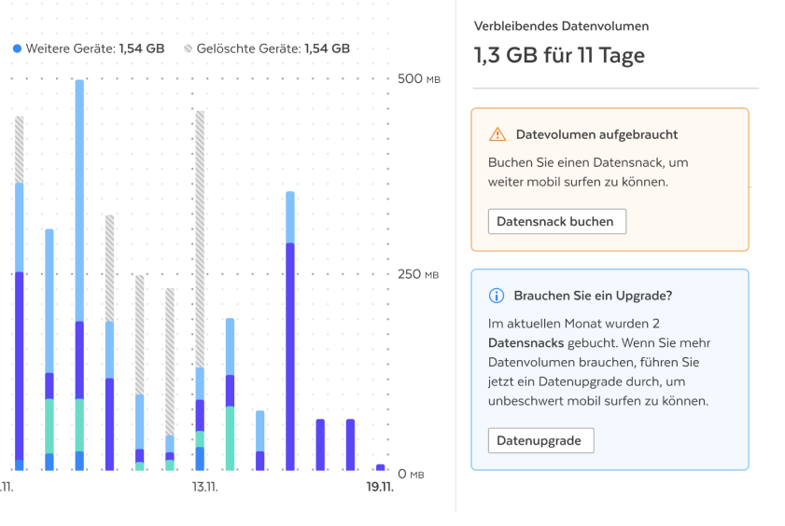Click the 13.11. date label on the axis
785x526 pixels.
[x=204, y=487]
